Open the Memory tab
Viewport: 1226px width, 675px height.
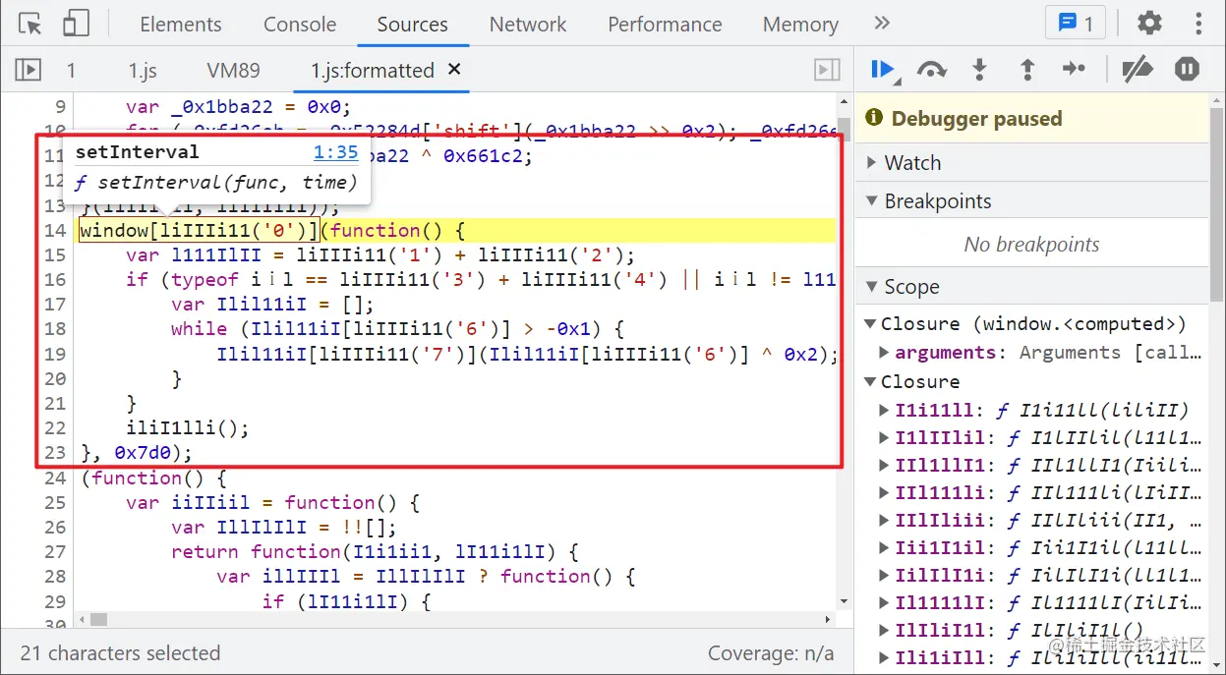tap(800, 25)
